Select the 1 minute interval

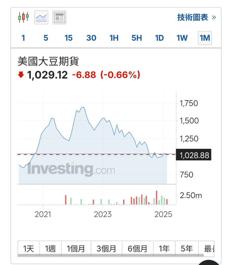[x=23, y=38]
